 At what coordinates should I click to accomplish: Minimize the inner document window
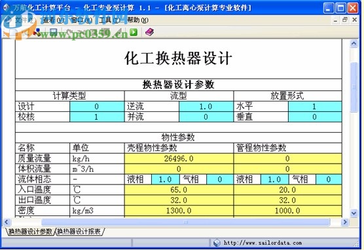[335, 20]
